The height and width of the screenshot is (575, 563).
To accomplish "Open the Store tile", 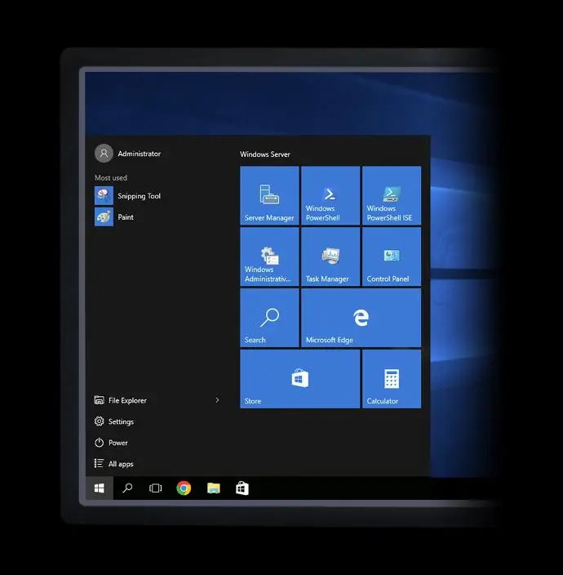I will (x=299, y=379).
